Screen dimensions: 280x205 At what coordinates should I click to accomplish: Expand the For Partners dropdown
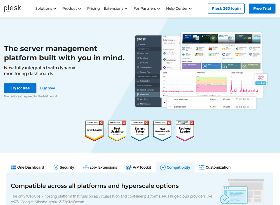147,8
